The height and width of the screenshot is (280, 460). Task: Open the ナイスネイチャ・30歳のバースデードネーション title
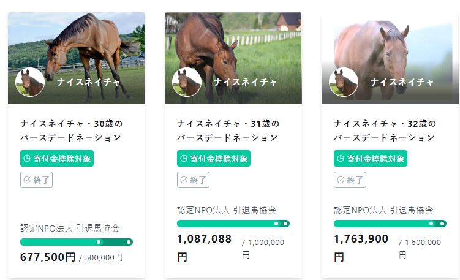(x=72, y=131)
